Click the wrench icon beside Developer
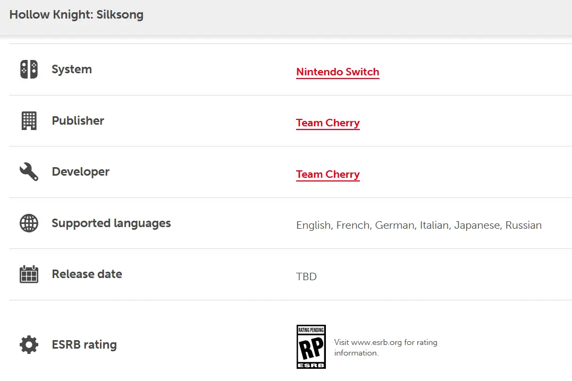 29,171
